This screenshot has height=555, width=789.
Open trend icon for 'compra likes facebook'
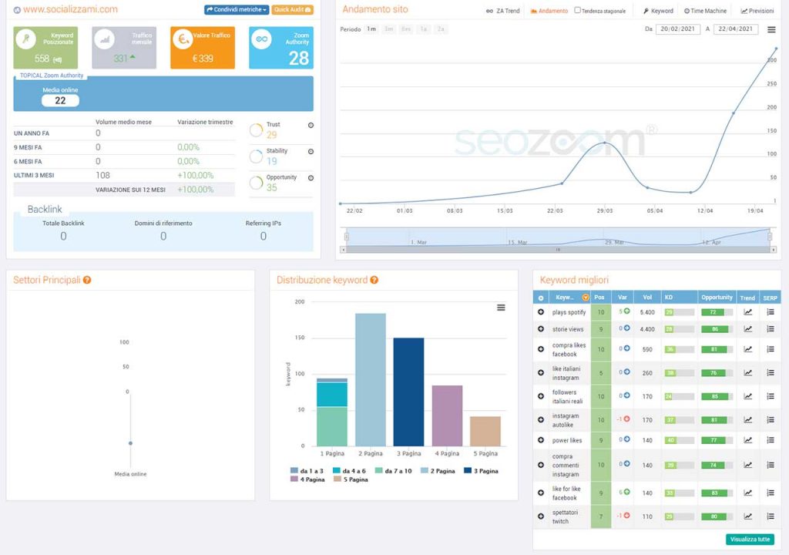click(748, 349)
